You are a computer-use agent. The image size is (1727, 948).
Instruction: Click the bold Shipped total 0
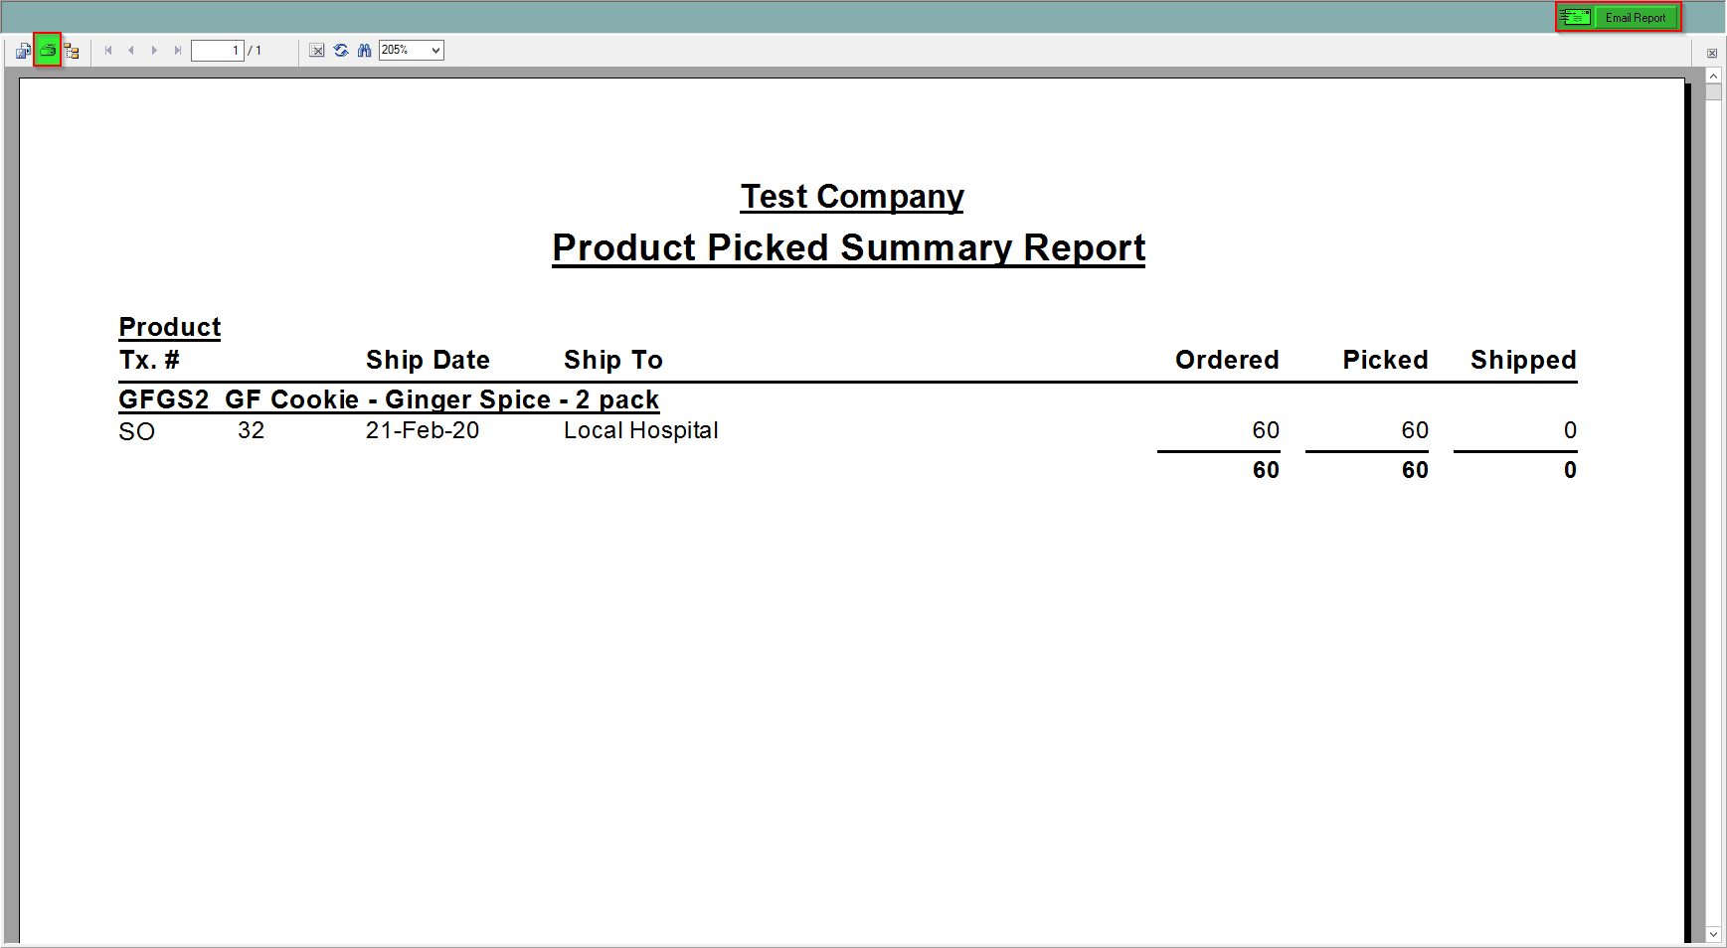tap(1570, 470)
